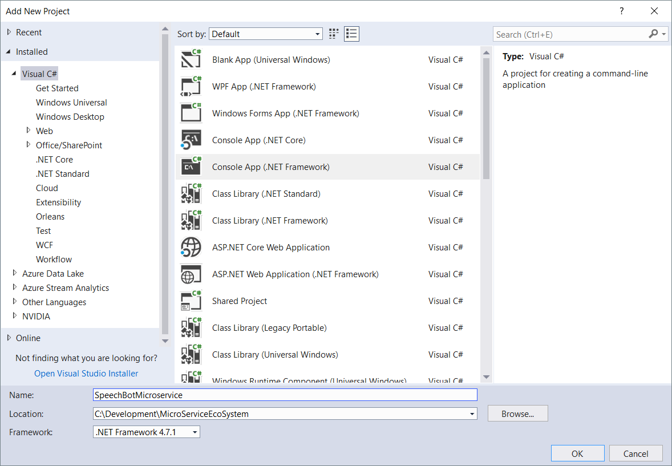Click the Shared Project template icon
Viewport: 672px width, 466px height.
click(x=191, y=301)
